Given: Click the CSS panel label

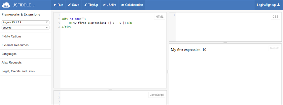Looking at the screenshot, I should point(276,17).
